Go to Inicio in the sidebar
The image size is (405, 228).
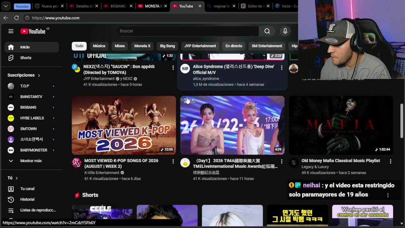[32, 47]
